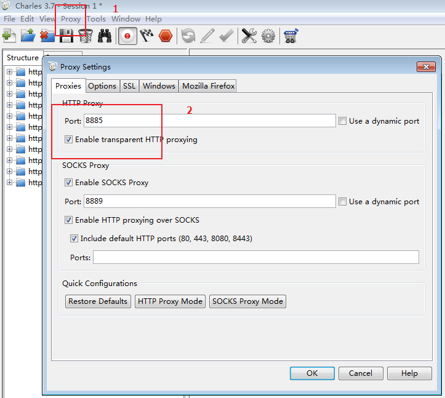Click the Cancel button
The height and width of the screenshot is (398, 445).
pyautogui.click(x=361, y=373)
